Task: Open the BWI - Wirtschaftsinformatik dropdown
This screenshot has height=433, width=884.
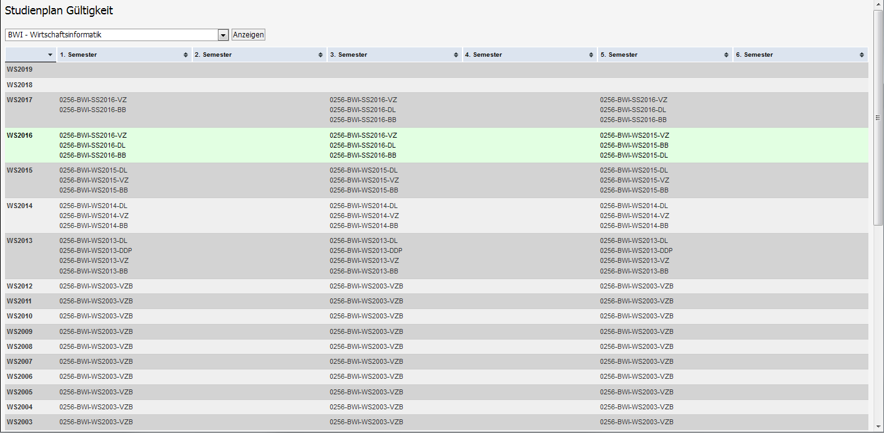Action: coord(223,35)
